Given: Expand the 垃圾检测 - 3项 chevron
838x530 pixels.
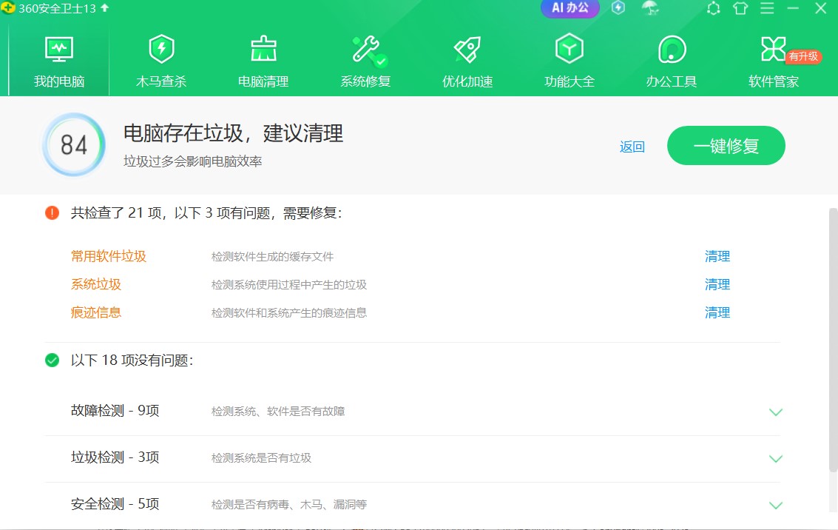Looking at the screenshot, I should pos(775,458).
